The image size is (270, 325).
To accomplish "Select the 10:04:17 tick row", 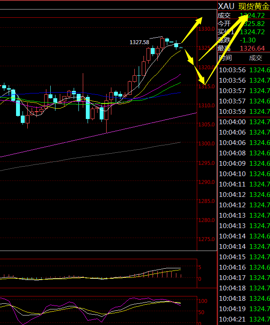I will point(244,277).
